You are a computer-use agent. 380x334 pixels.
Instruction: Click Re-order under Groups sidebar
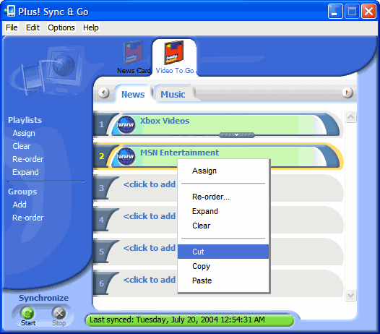28,218
